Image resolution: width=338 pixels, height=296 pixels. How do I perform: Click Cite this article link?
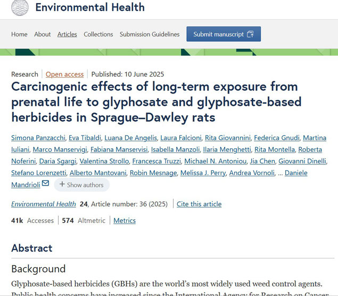[199, 204]
